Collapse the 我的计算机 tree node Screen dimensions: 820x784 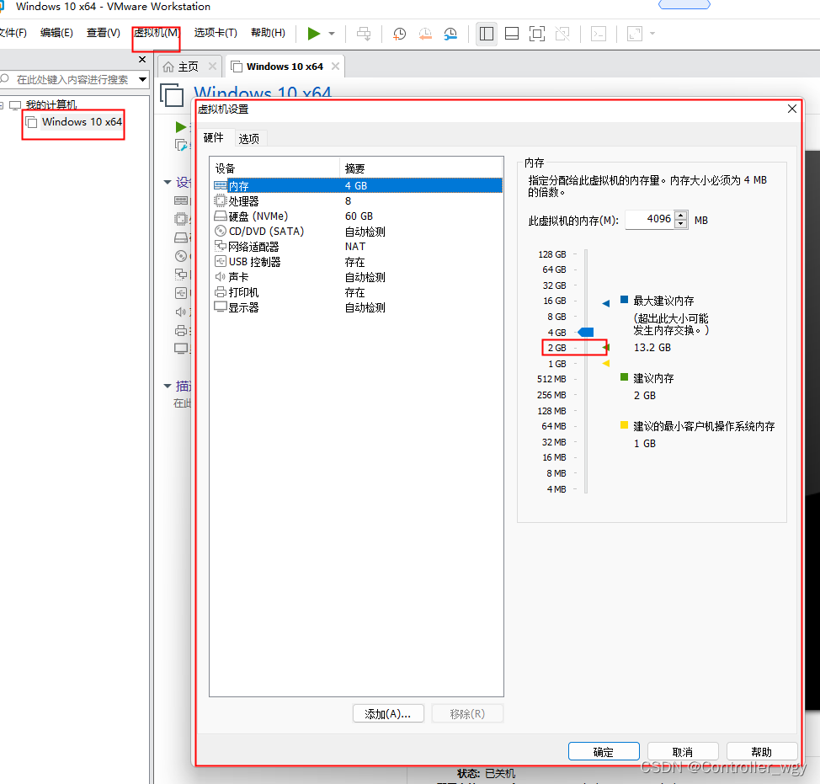pyautogui.click(x=2, y=105)
